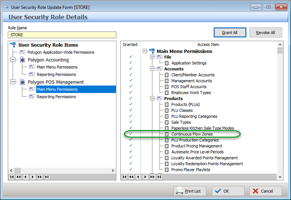
Task: Click the Revoke All button
Action: (x=265, y=33)
